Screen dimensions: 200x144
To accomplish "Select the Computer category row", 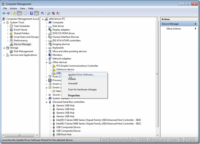I will 58,22.
